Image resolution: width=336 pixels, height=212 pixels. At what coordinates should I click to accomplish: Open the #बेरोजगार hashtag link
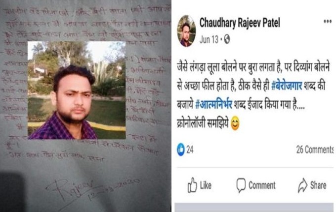pyautogui.click(x=287, y=87)
